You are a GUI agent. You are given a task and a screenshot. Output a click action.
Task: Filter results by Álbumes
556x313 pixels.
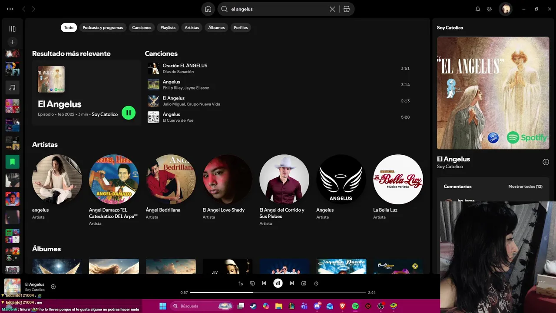point(216,27)
